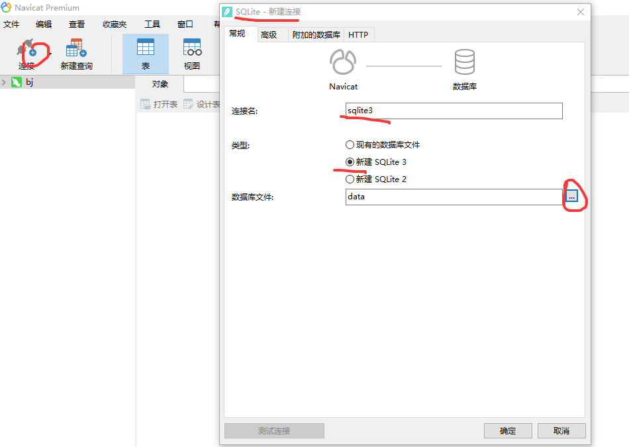Click the 测试连接 button
Image resolution: width=629 pixels, height=447 pixels.
pos(274,430)
